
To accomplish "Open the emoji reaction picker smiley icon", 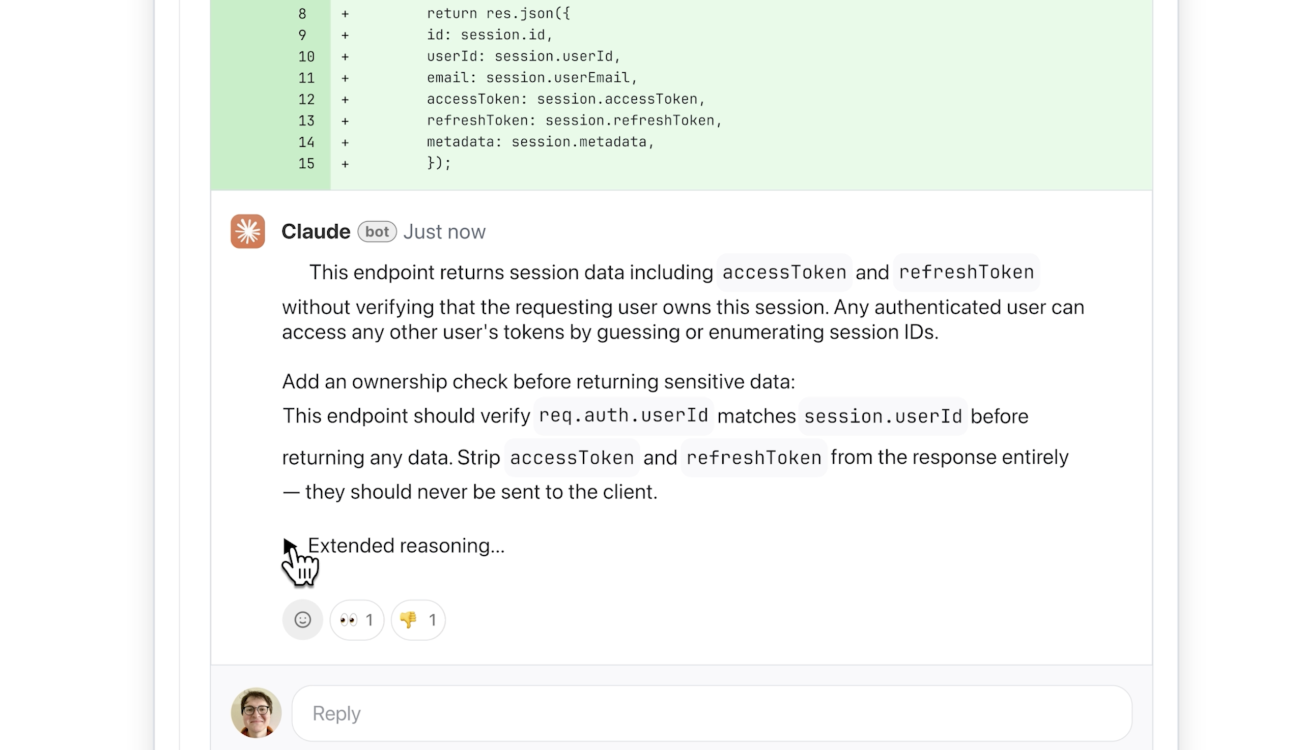I will click(303, 620).
